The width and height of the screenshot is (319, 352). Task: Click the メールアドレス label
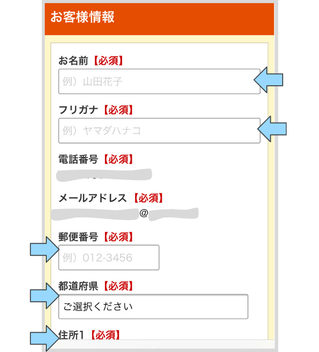tap(93, 198)
